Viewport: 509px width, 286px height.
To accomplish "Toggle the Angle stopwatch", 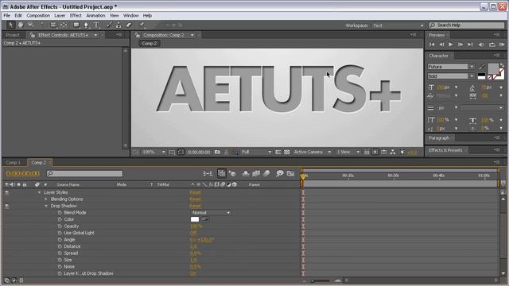I will click(x=60, y=240).
